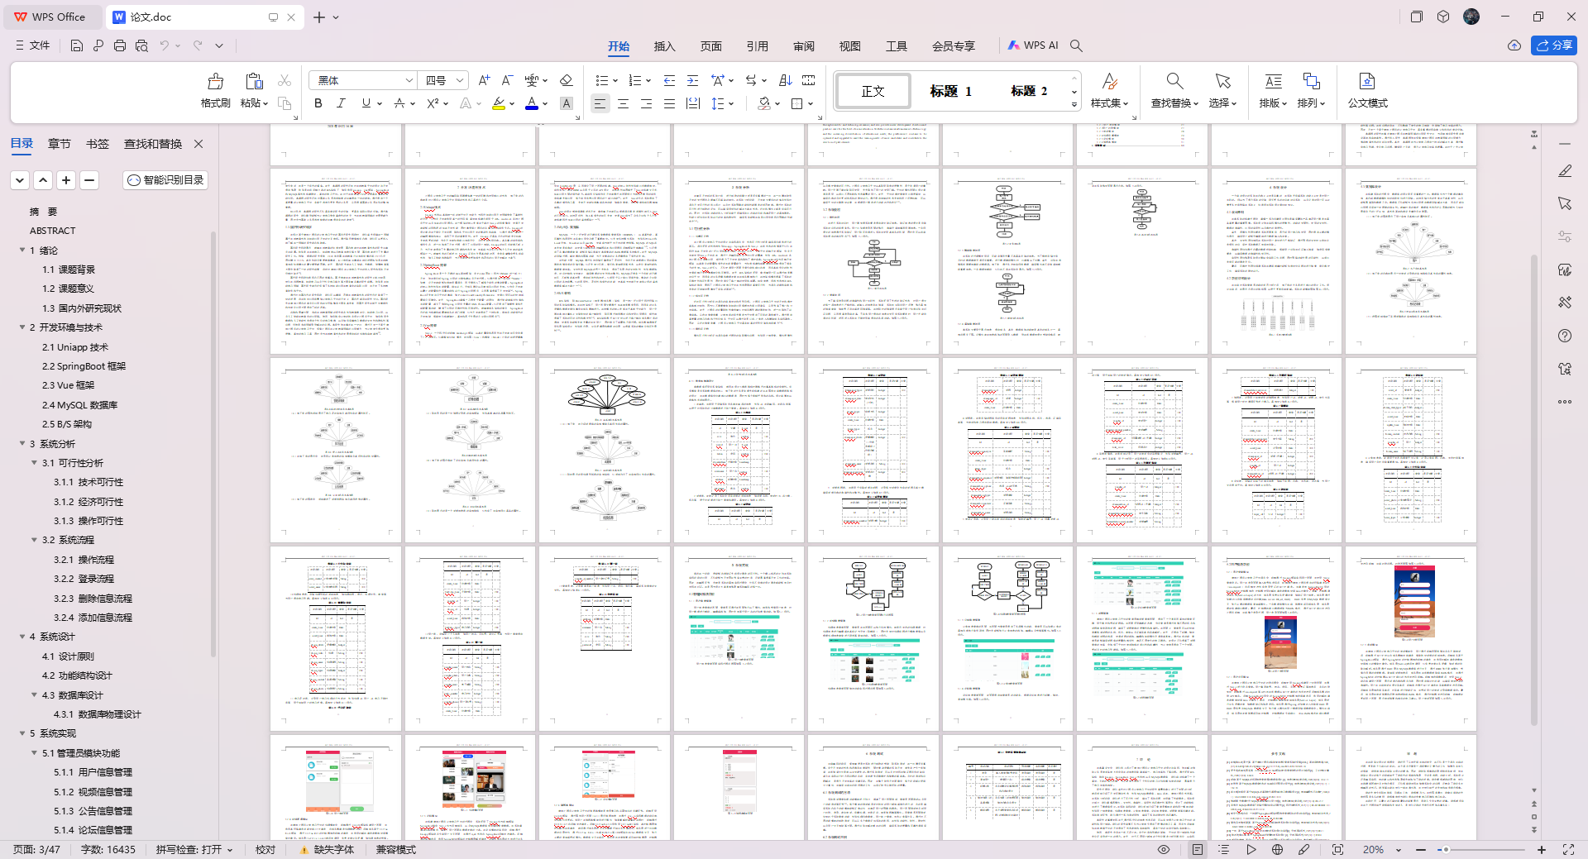Open the 引用 ribbon tab
This screenshot has height=859, width=1588.
[x=757, y=46]
